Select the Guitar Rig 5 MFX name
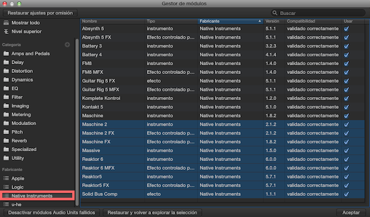The width and height of the screenshot is (370, 217). point(100,89)
